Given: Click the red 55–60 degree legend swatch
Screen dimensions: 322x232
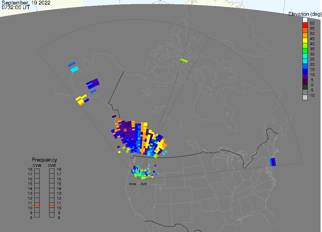Looking at the screenshot, I should pos(305,25).
